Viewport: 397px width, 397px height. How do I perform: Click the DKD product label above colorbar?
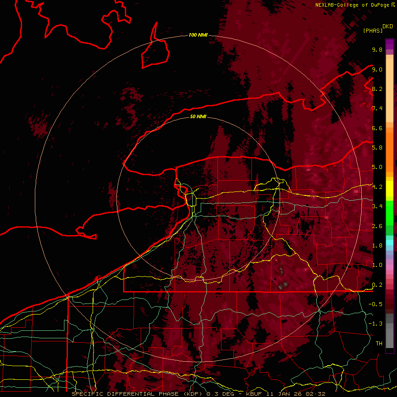tap(388, 26)
